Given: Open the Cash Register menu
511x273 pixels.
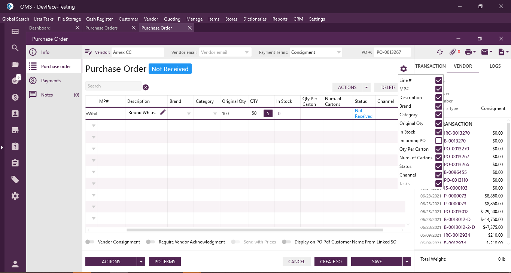Looking at the screenshot, I should tap(99, 19).
